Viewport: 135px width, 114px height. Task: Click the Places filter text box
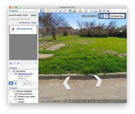20,83
